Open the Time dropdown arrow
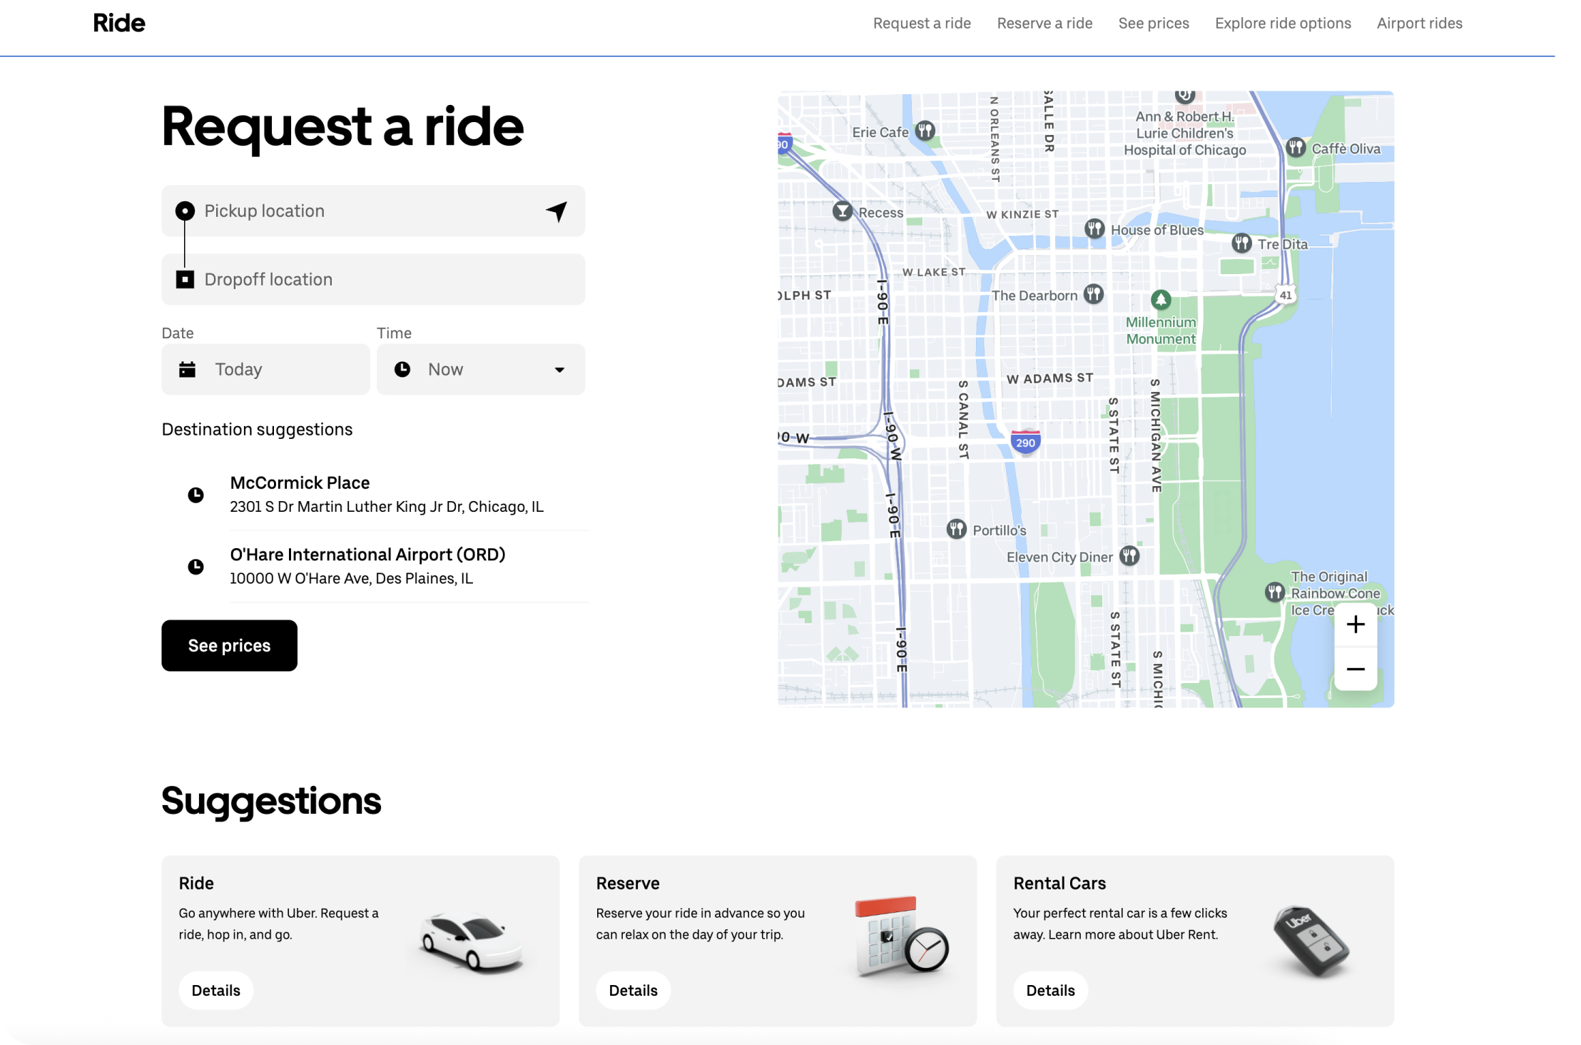 point(559,370)
